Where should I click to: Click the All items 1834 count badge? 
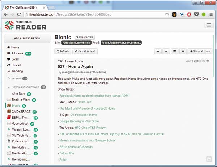tap(28, 53)
